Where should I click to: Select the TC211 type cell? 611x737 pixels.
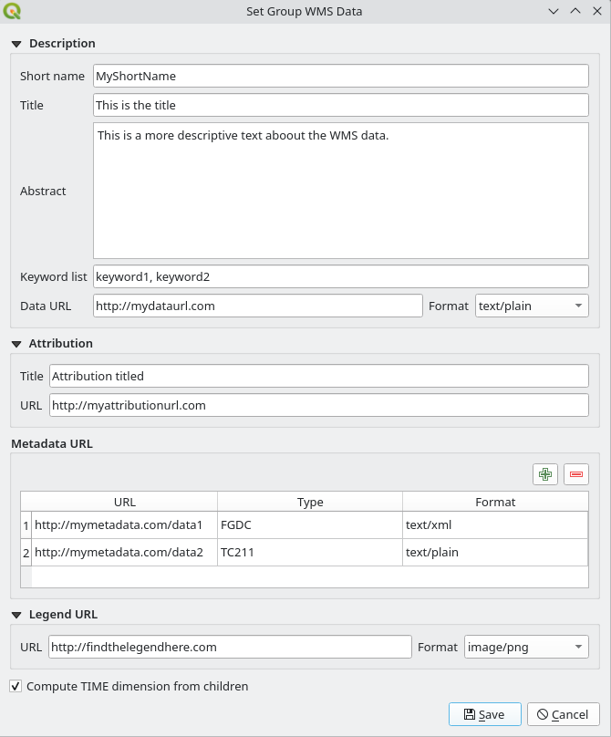309,552
